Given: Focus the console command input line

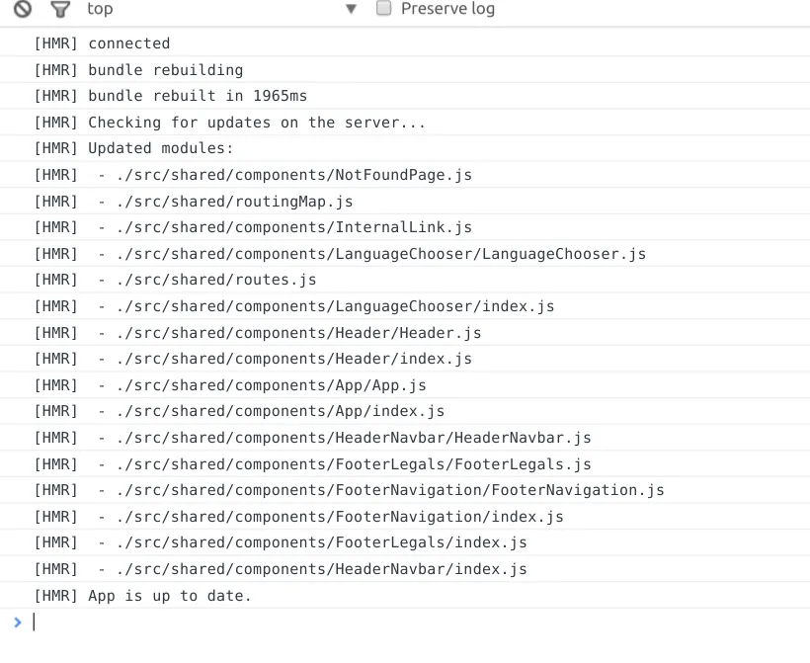Looking at the screenshot, I should (x=395, y=622).
